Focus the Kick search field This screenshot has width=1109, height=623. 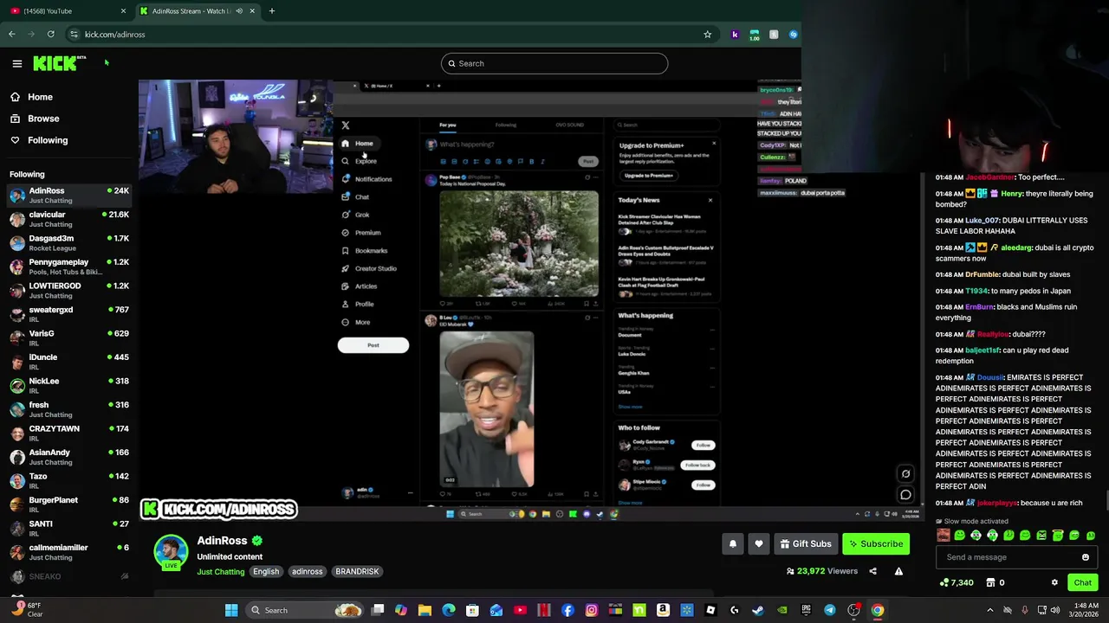point(554,63)
